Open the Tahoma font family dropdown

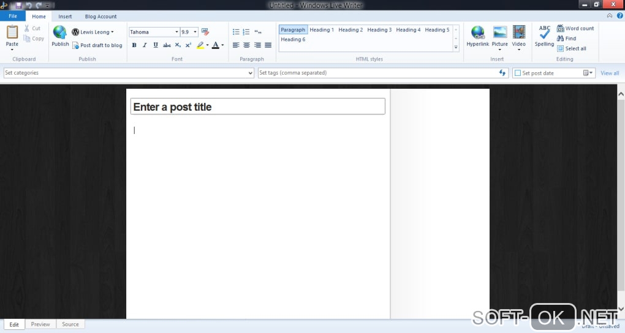pos(176,32)
